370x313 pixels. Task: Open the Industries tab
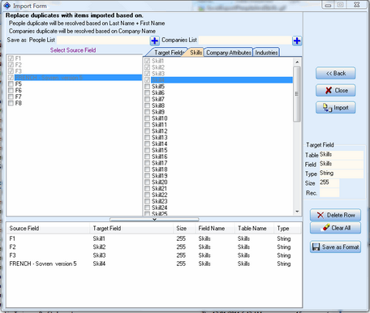(266, 53)
